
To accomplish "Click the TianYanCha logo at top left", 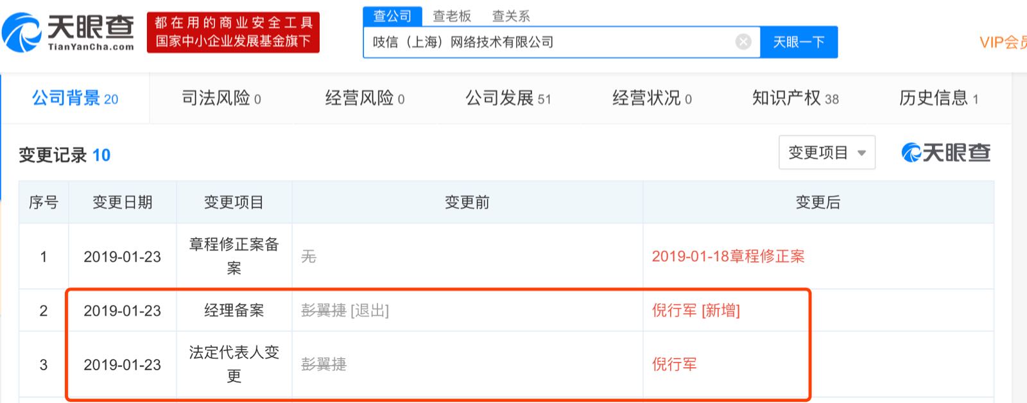I will 68,32.
